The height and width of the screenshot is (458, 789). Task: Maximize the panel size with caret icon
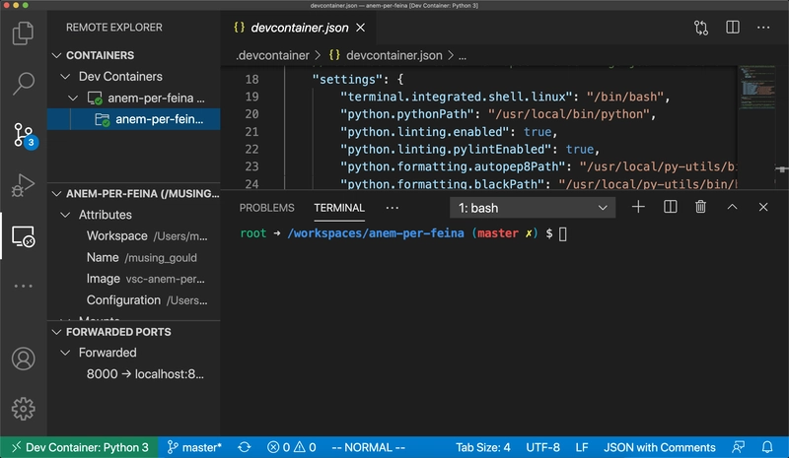(x=732, y=207)
